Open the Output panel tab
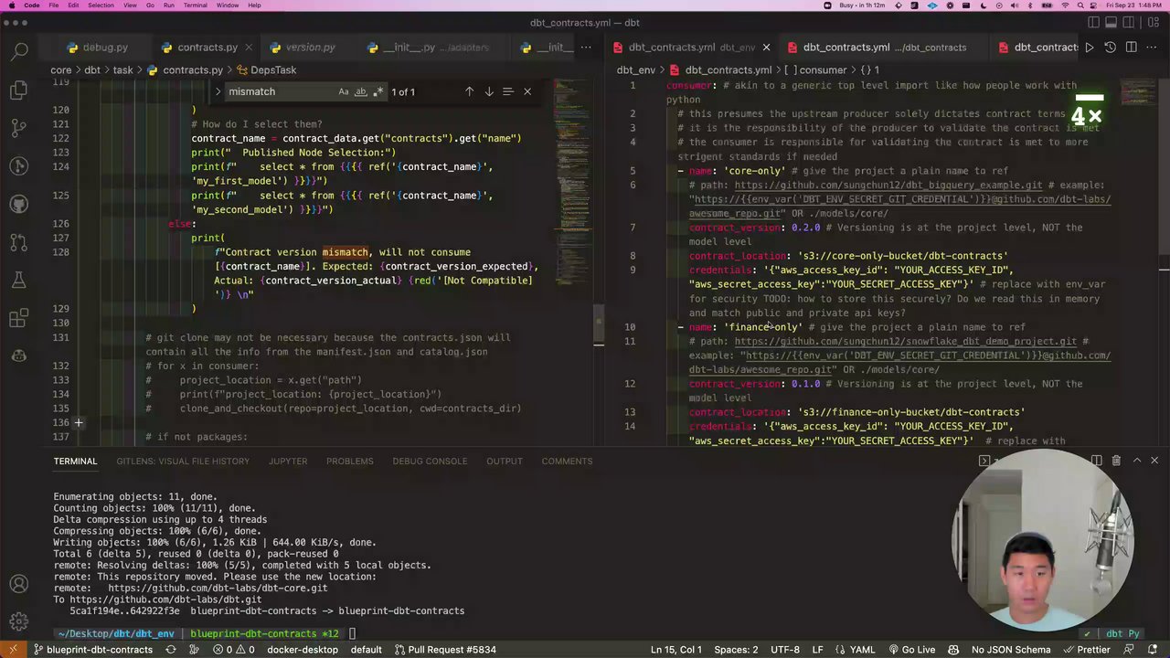 (x=505, y=462)
